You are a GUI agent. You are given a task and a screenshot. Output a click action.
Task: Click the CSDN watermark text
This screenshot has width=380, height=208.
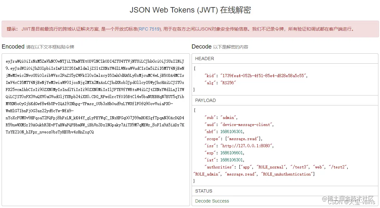coord(351,202)
